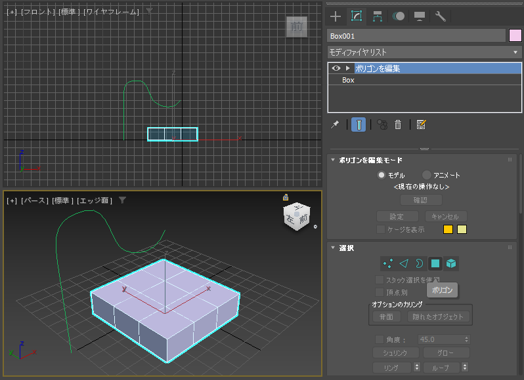Click the trash icon to remove modifier
The image size is (524, 380).
click(398, 124)
